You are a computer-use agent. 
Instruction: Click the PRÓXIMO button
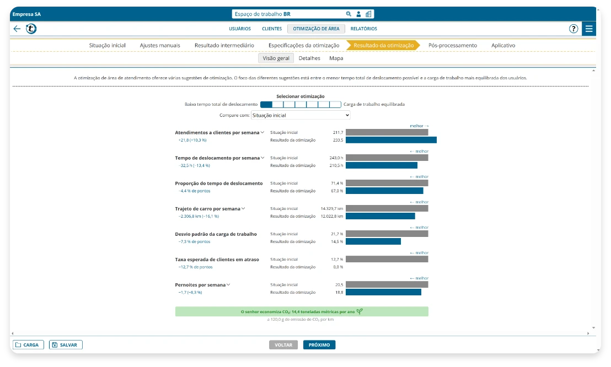click(x=319, y=345)
